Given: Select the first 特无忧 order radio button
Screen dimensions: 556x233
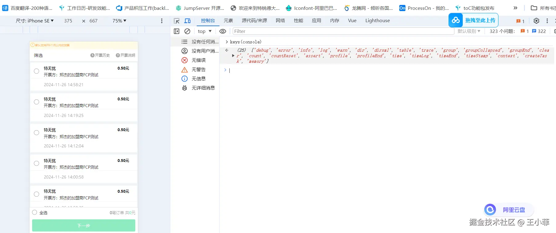Looking at the screenshot, I should click(x=36, y=71).
